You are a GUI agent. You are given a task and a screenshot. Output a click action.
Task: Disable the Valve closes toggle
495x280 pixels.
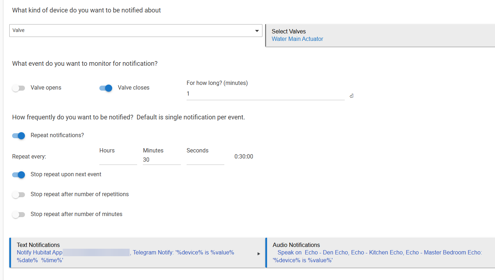[106, 88]
